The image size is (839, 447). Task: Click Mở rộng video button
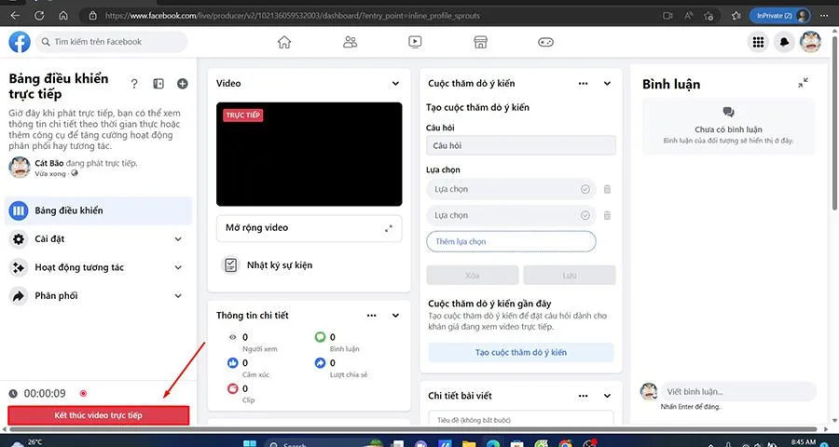309,228
